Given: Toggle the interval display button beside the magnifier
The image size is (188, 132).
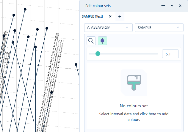Looking at the screenshot, I should (102, 41).
